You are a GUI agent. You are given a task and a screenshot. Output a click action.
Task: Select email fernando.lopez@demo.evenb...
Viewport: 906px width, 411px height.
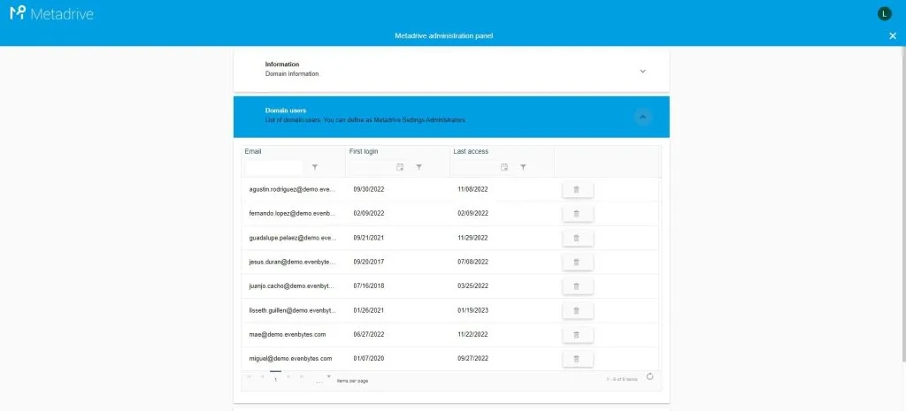[292, 214]
